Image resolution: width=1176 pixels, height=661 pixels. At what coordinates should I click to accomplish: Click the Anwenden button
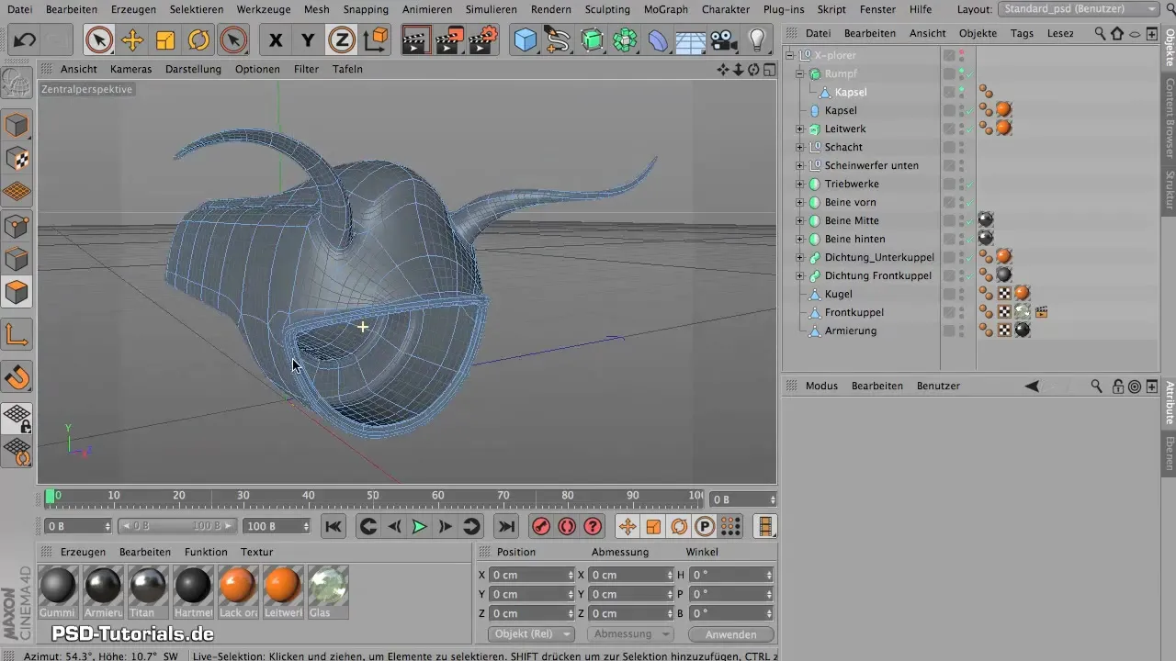(x=731, y=634)
